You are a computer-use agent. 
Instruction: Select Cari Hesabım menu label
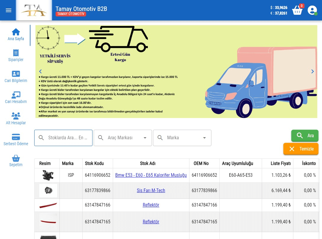[x=16, y=102]
